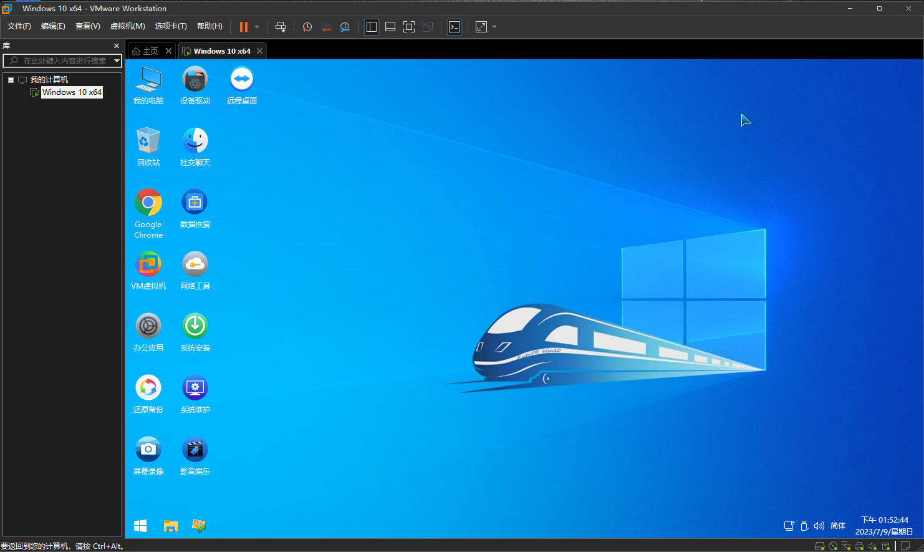Click the printer device status icon

pos(859,546)
